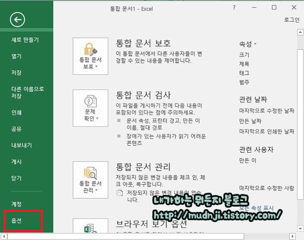Open 옵션 in sidebar

point(17,220)
